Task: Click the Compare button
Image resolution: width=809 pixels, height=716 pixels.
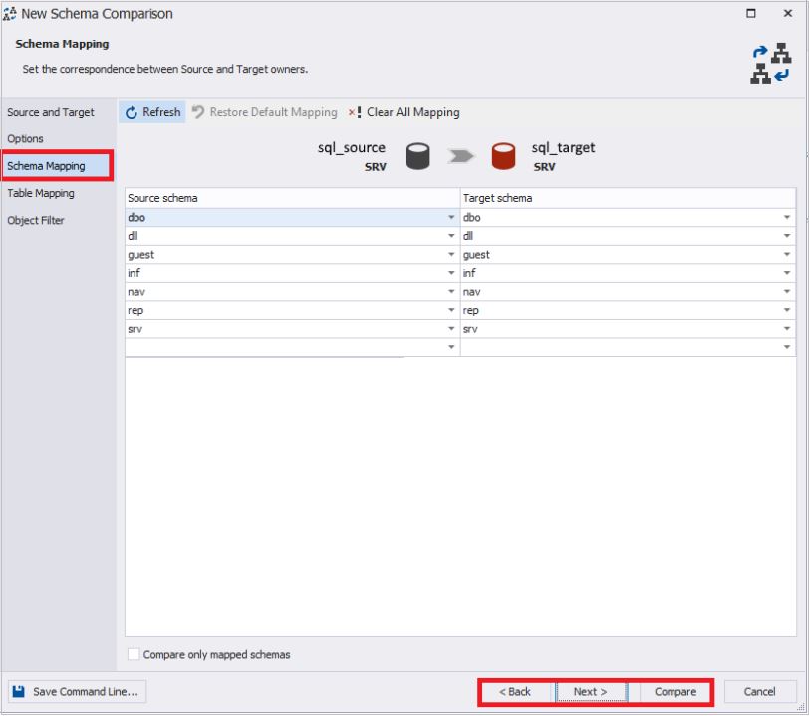Action: pyautogui.click(x=674, y=691)
